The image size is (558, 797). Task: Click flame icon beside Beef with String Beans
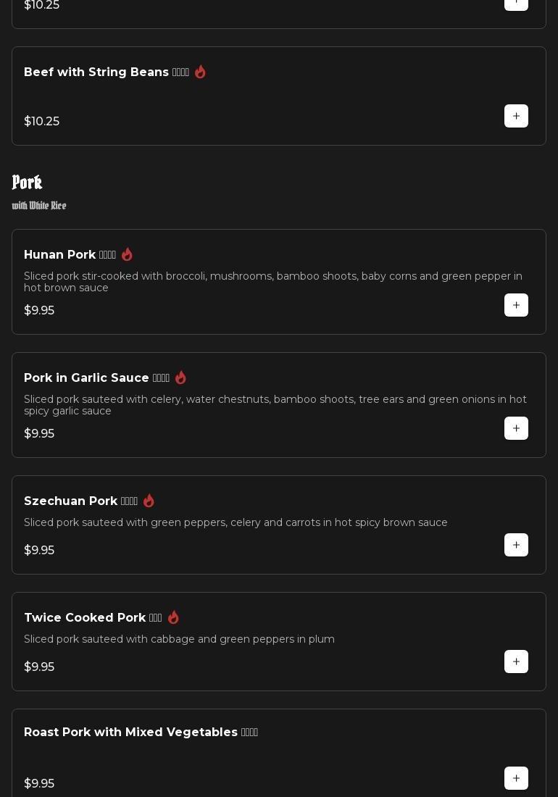coord(200,72)
